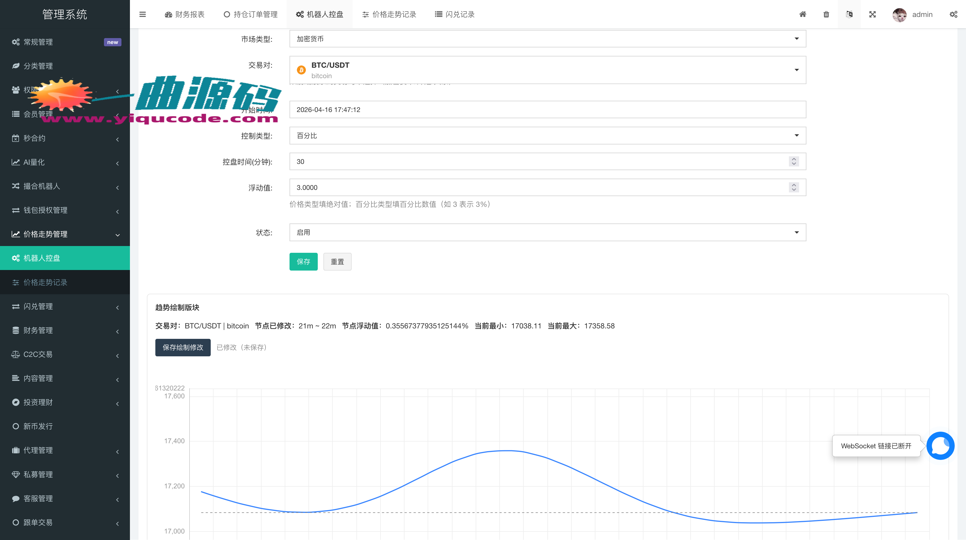
Task: Open the settings gears icon at far right
Action: [953, 14]
